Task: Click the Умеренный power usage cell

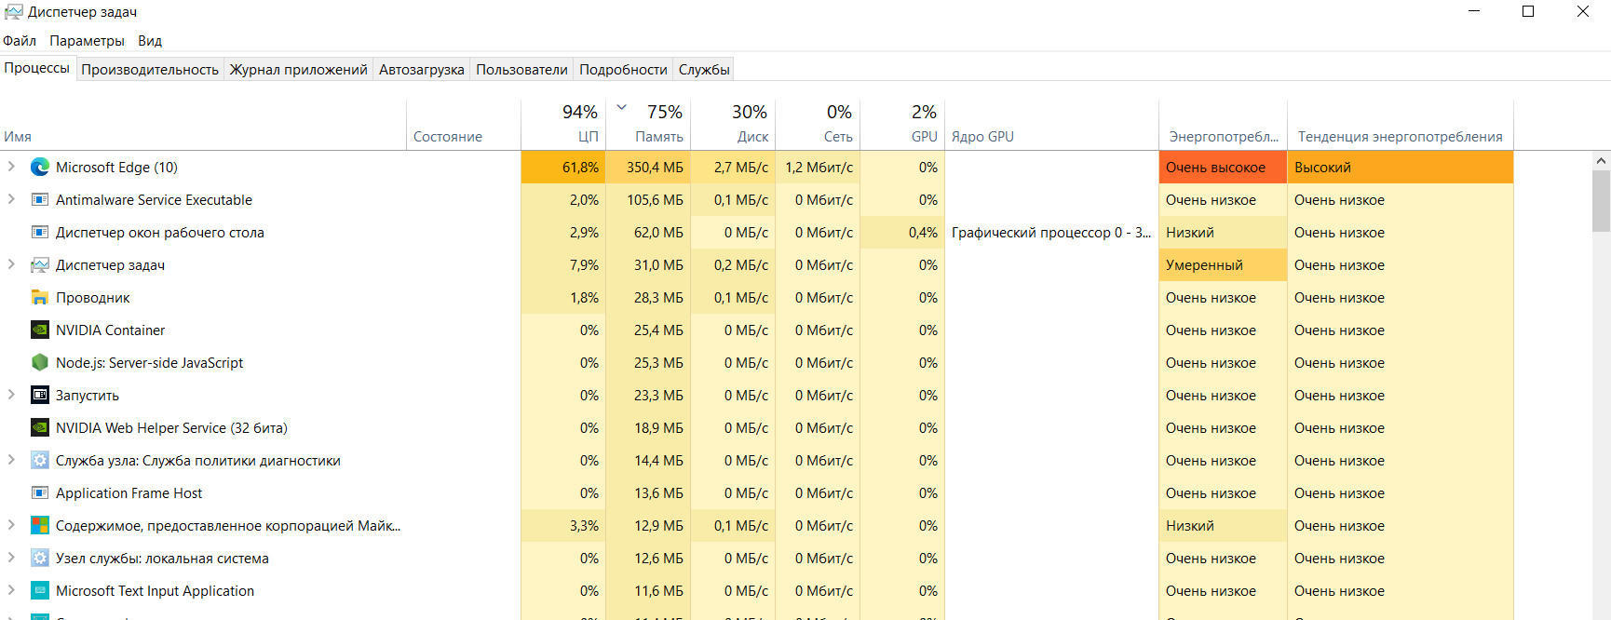Action: coord(1223,265)
